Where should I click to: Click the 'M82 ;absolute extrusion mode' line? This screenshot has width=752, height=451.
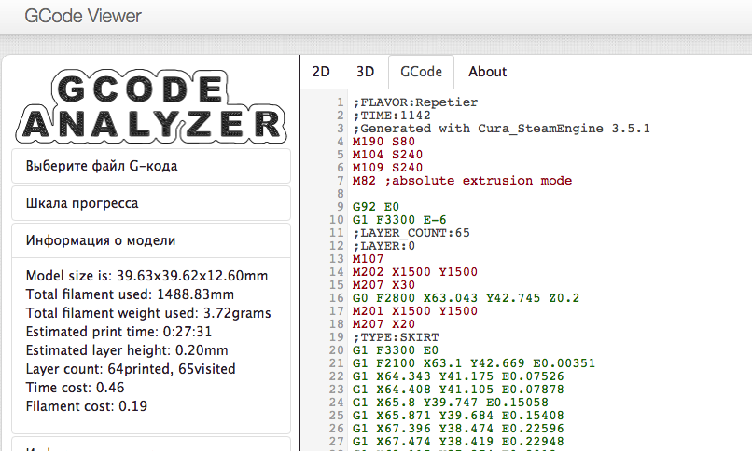[x=463, y=181]
